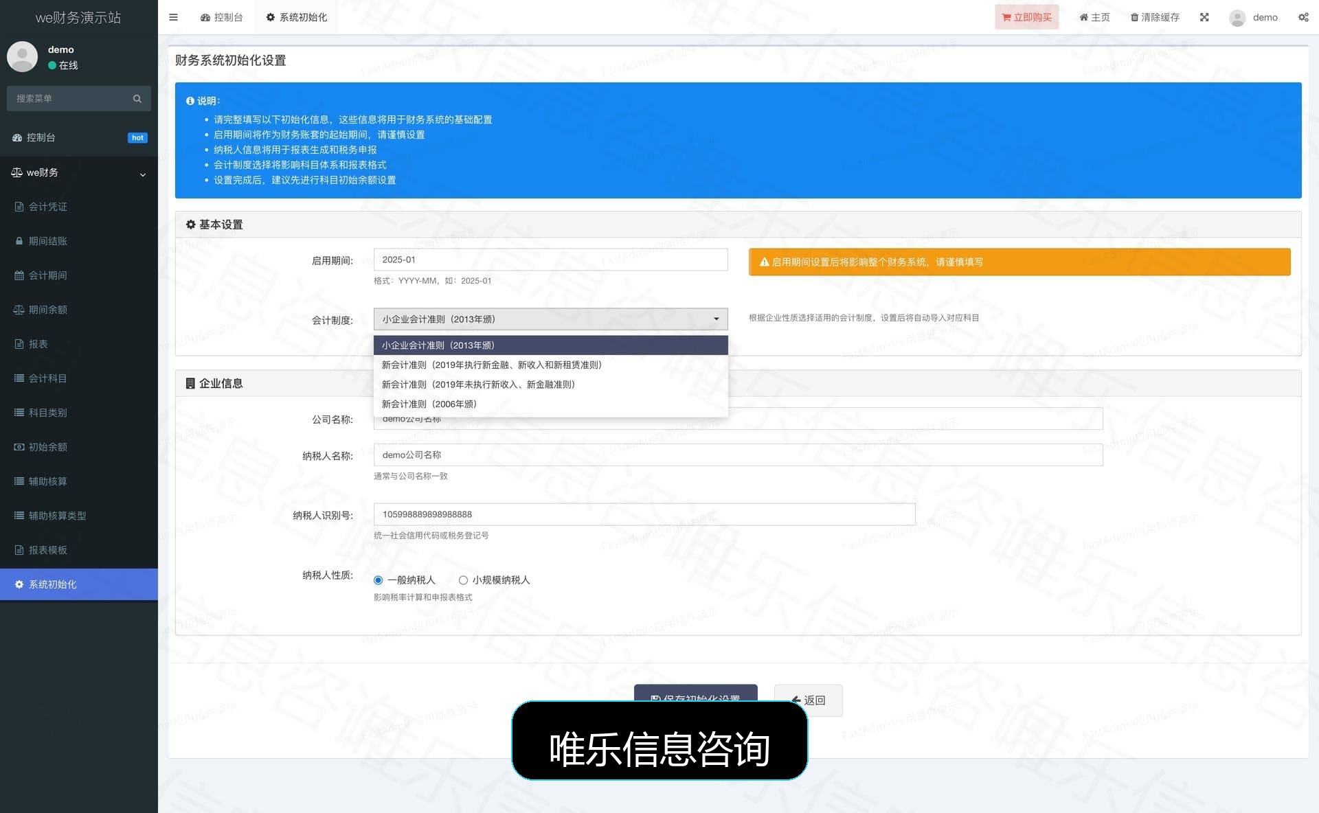Switch to the 系统初始化 tab
This screenshot has height=813, width=1319.
point(296,17)
